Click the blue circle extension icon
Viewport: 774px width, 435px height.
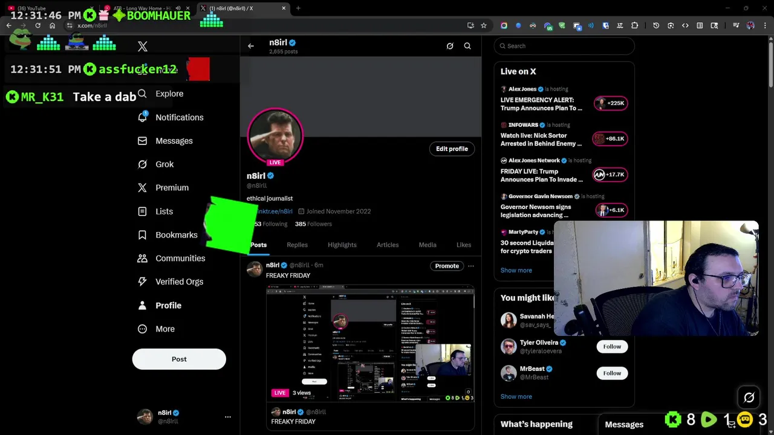tap(518, 25)
